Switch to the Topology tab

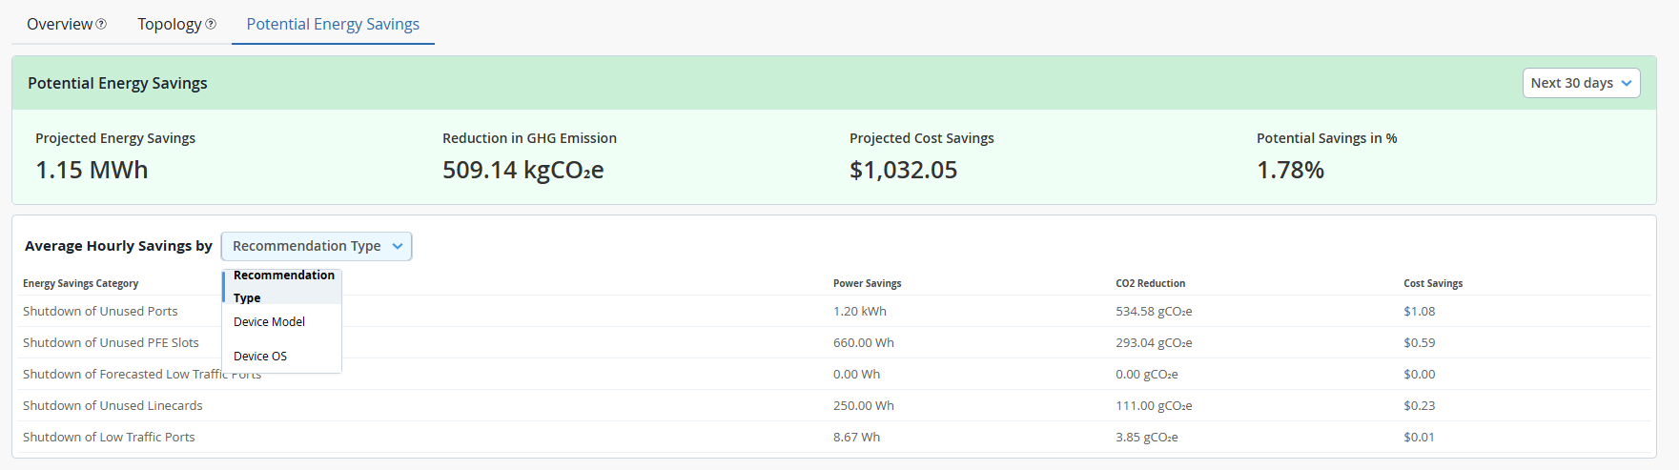point(169,25)
